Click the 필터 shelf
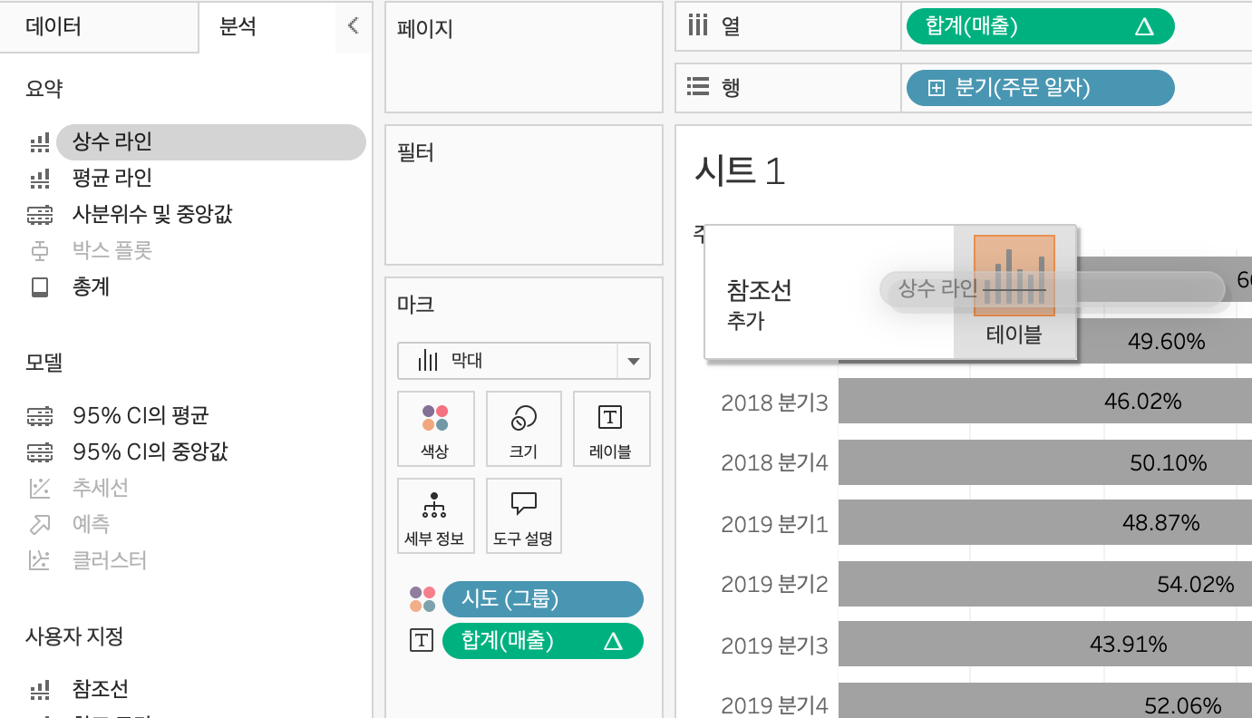The width and height of the screenshot is (1252, 718). (x=524, y=195)
